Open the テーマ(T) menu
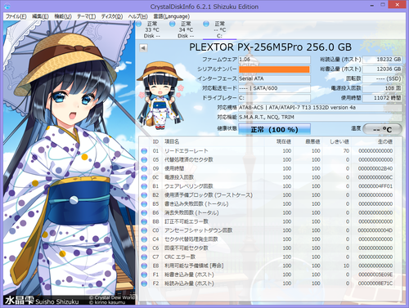The image size is (409, 308). coord(86,16)
